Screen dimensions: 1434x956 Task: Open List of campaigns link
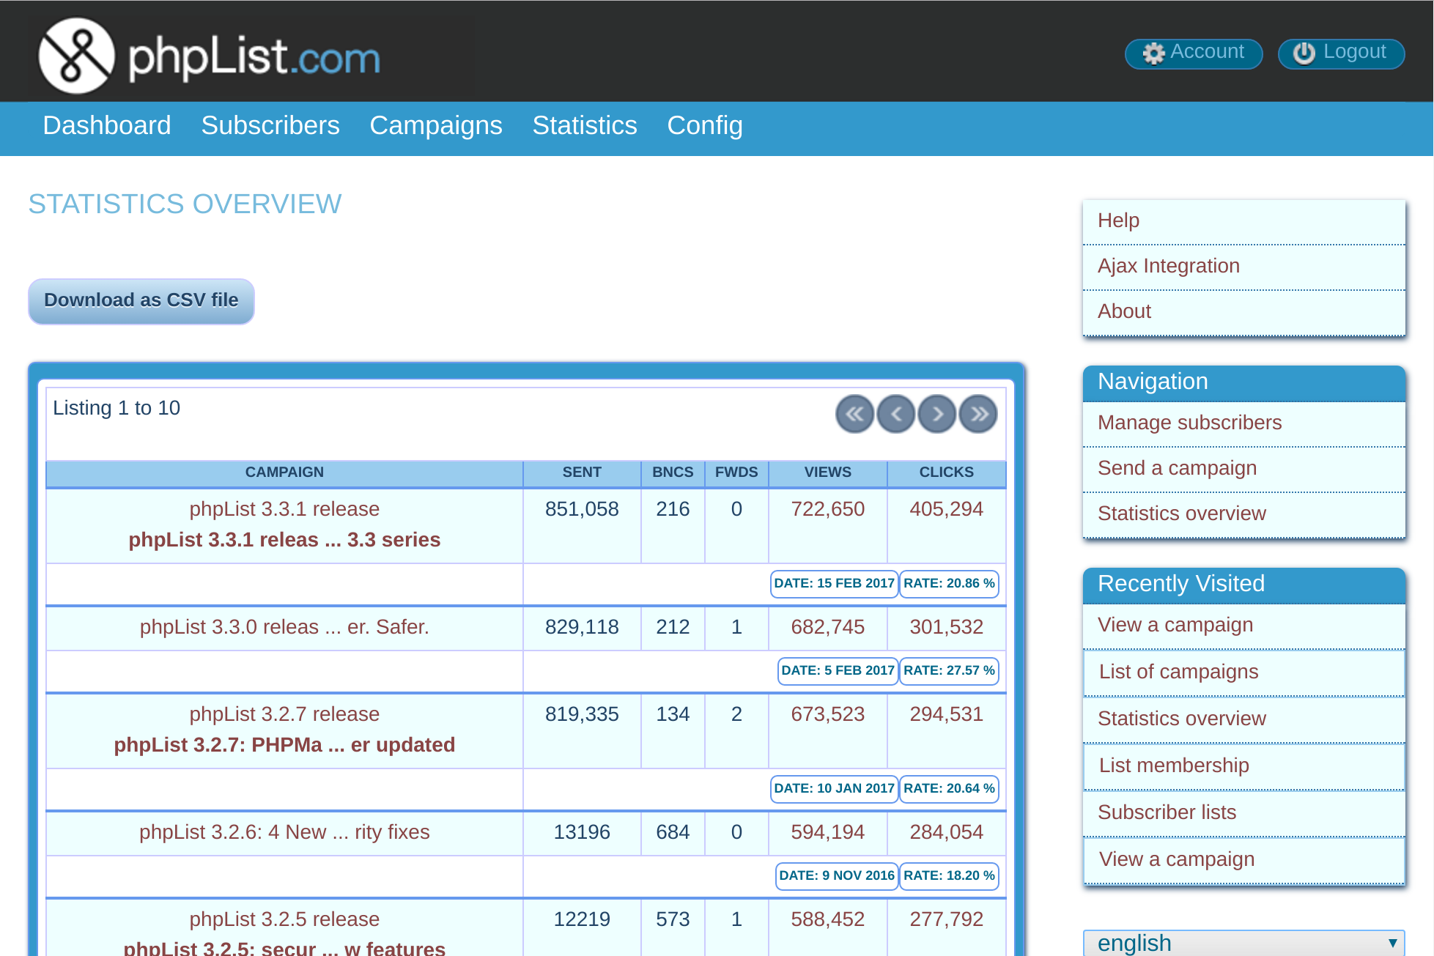point(1243,672)
